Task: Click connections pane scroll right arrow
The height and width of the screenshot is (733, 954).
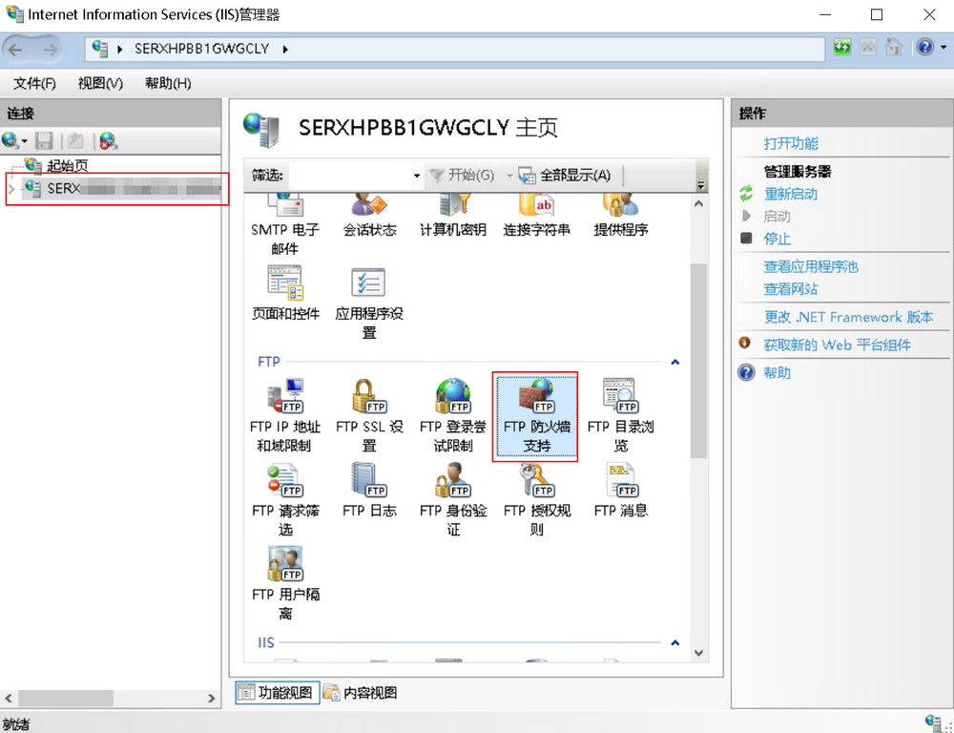Action: tap(212, 699)
